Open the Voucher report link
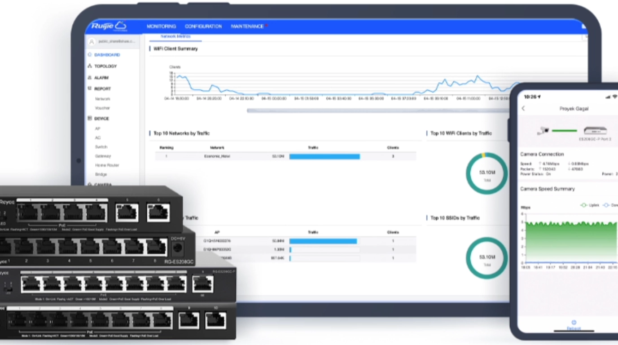 click(x=102, y=108)
